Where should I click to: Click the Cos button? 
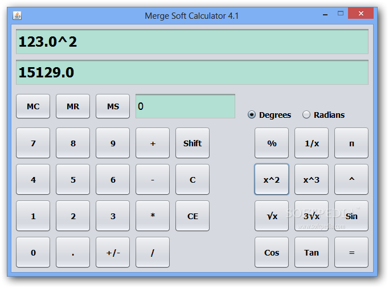point(272,252)
